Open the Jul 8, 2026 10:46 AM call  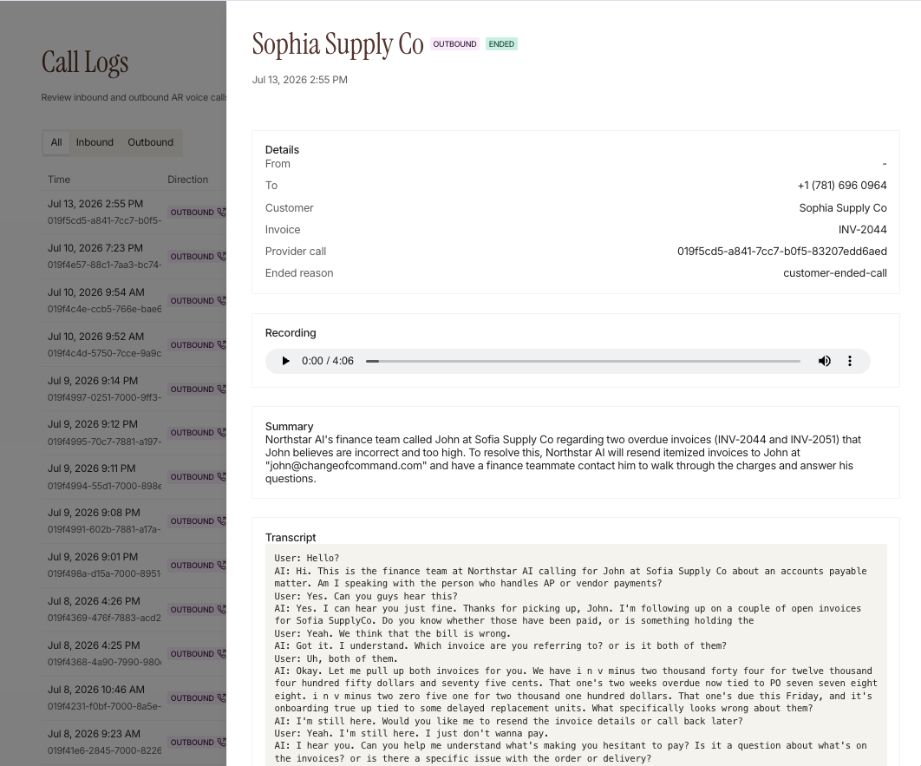coord(134,697)
